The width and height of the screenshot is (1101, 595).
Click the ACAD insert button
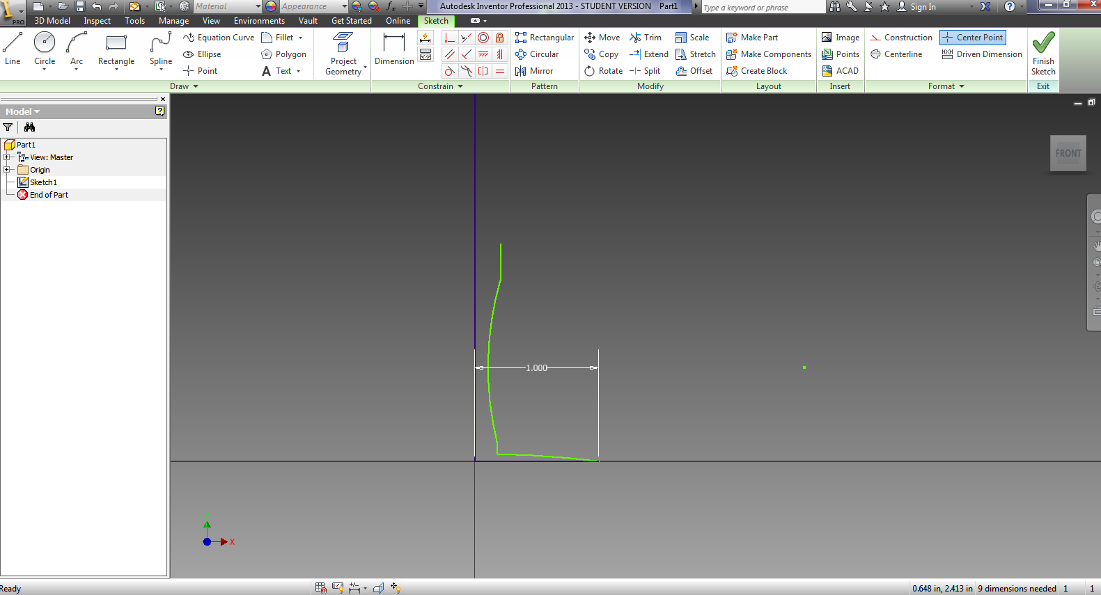841,71
